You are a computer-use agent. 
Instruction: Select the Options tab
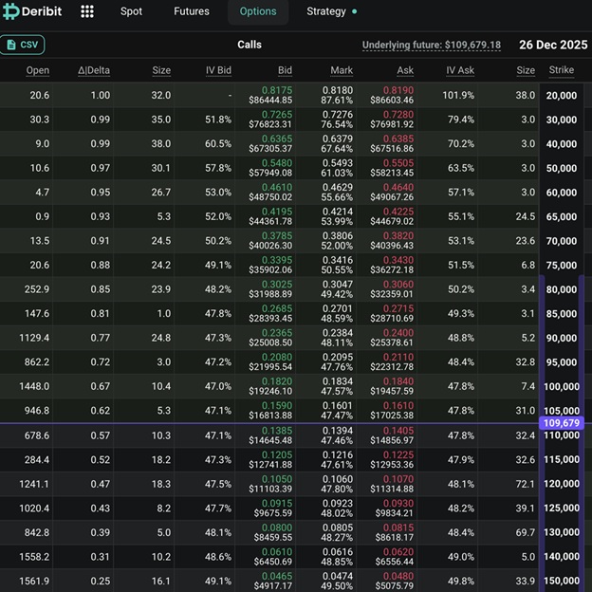pos(258,11)
